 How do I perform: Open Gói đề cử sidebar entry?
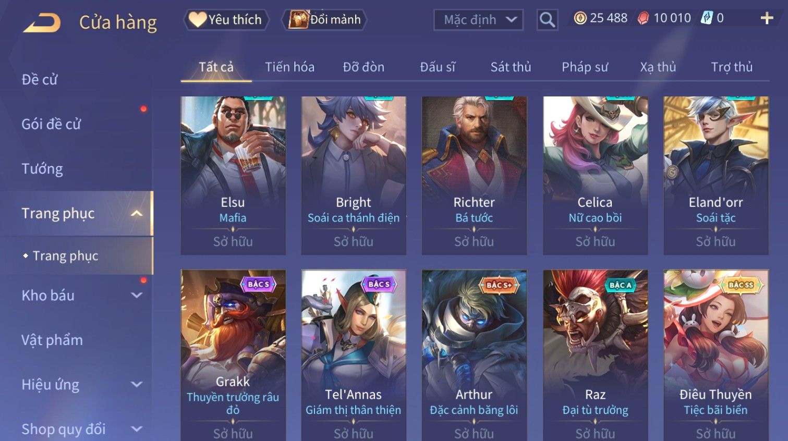pyautogui.click(x=51, y=124)
